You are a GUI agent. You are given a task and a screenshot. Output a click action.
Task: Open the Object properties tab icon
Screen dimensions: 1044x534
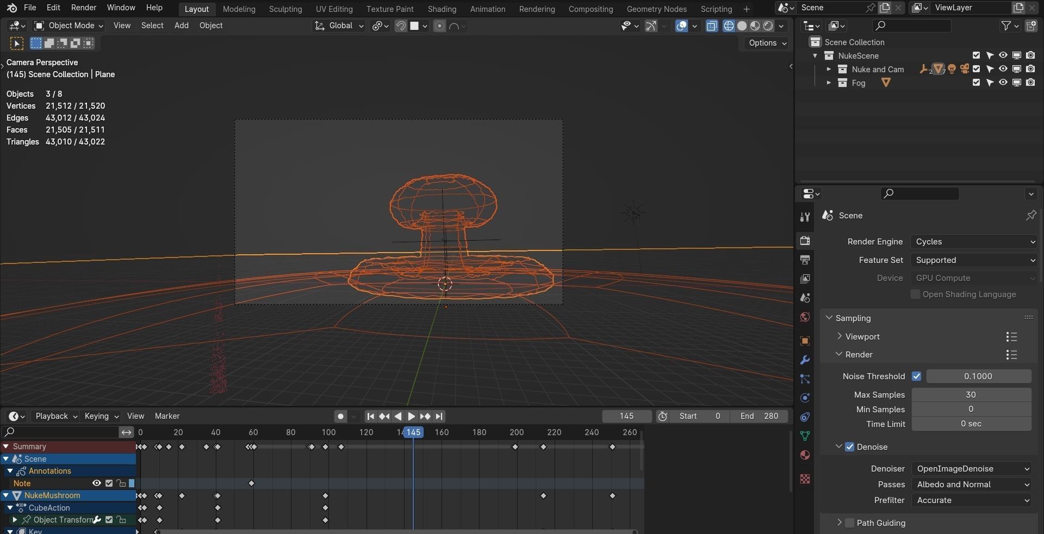(x=805, y=341)
